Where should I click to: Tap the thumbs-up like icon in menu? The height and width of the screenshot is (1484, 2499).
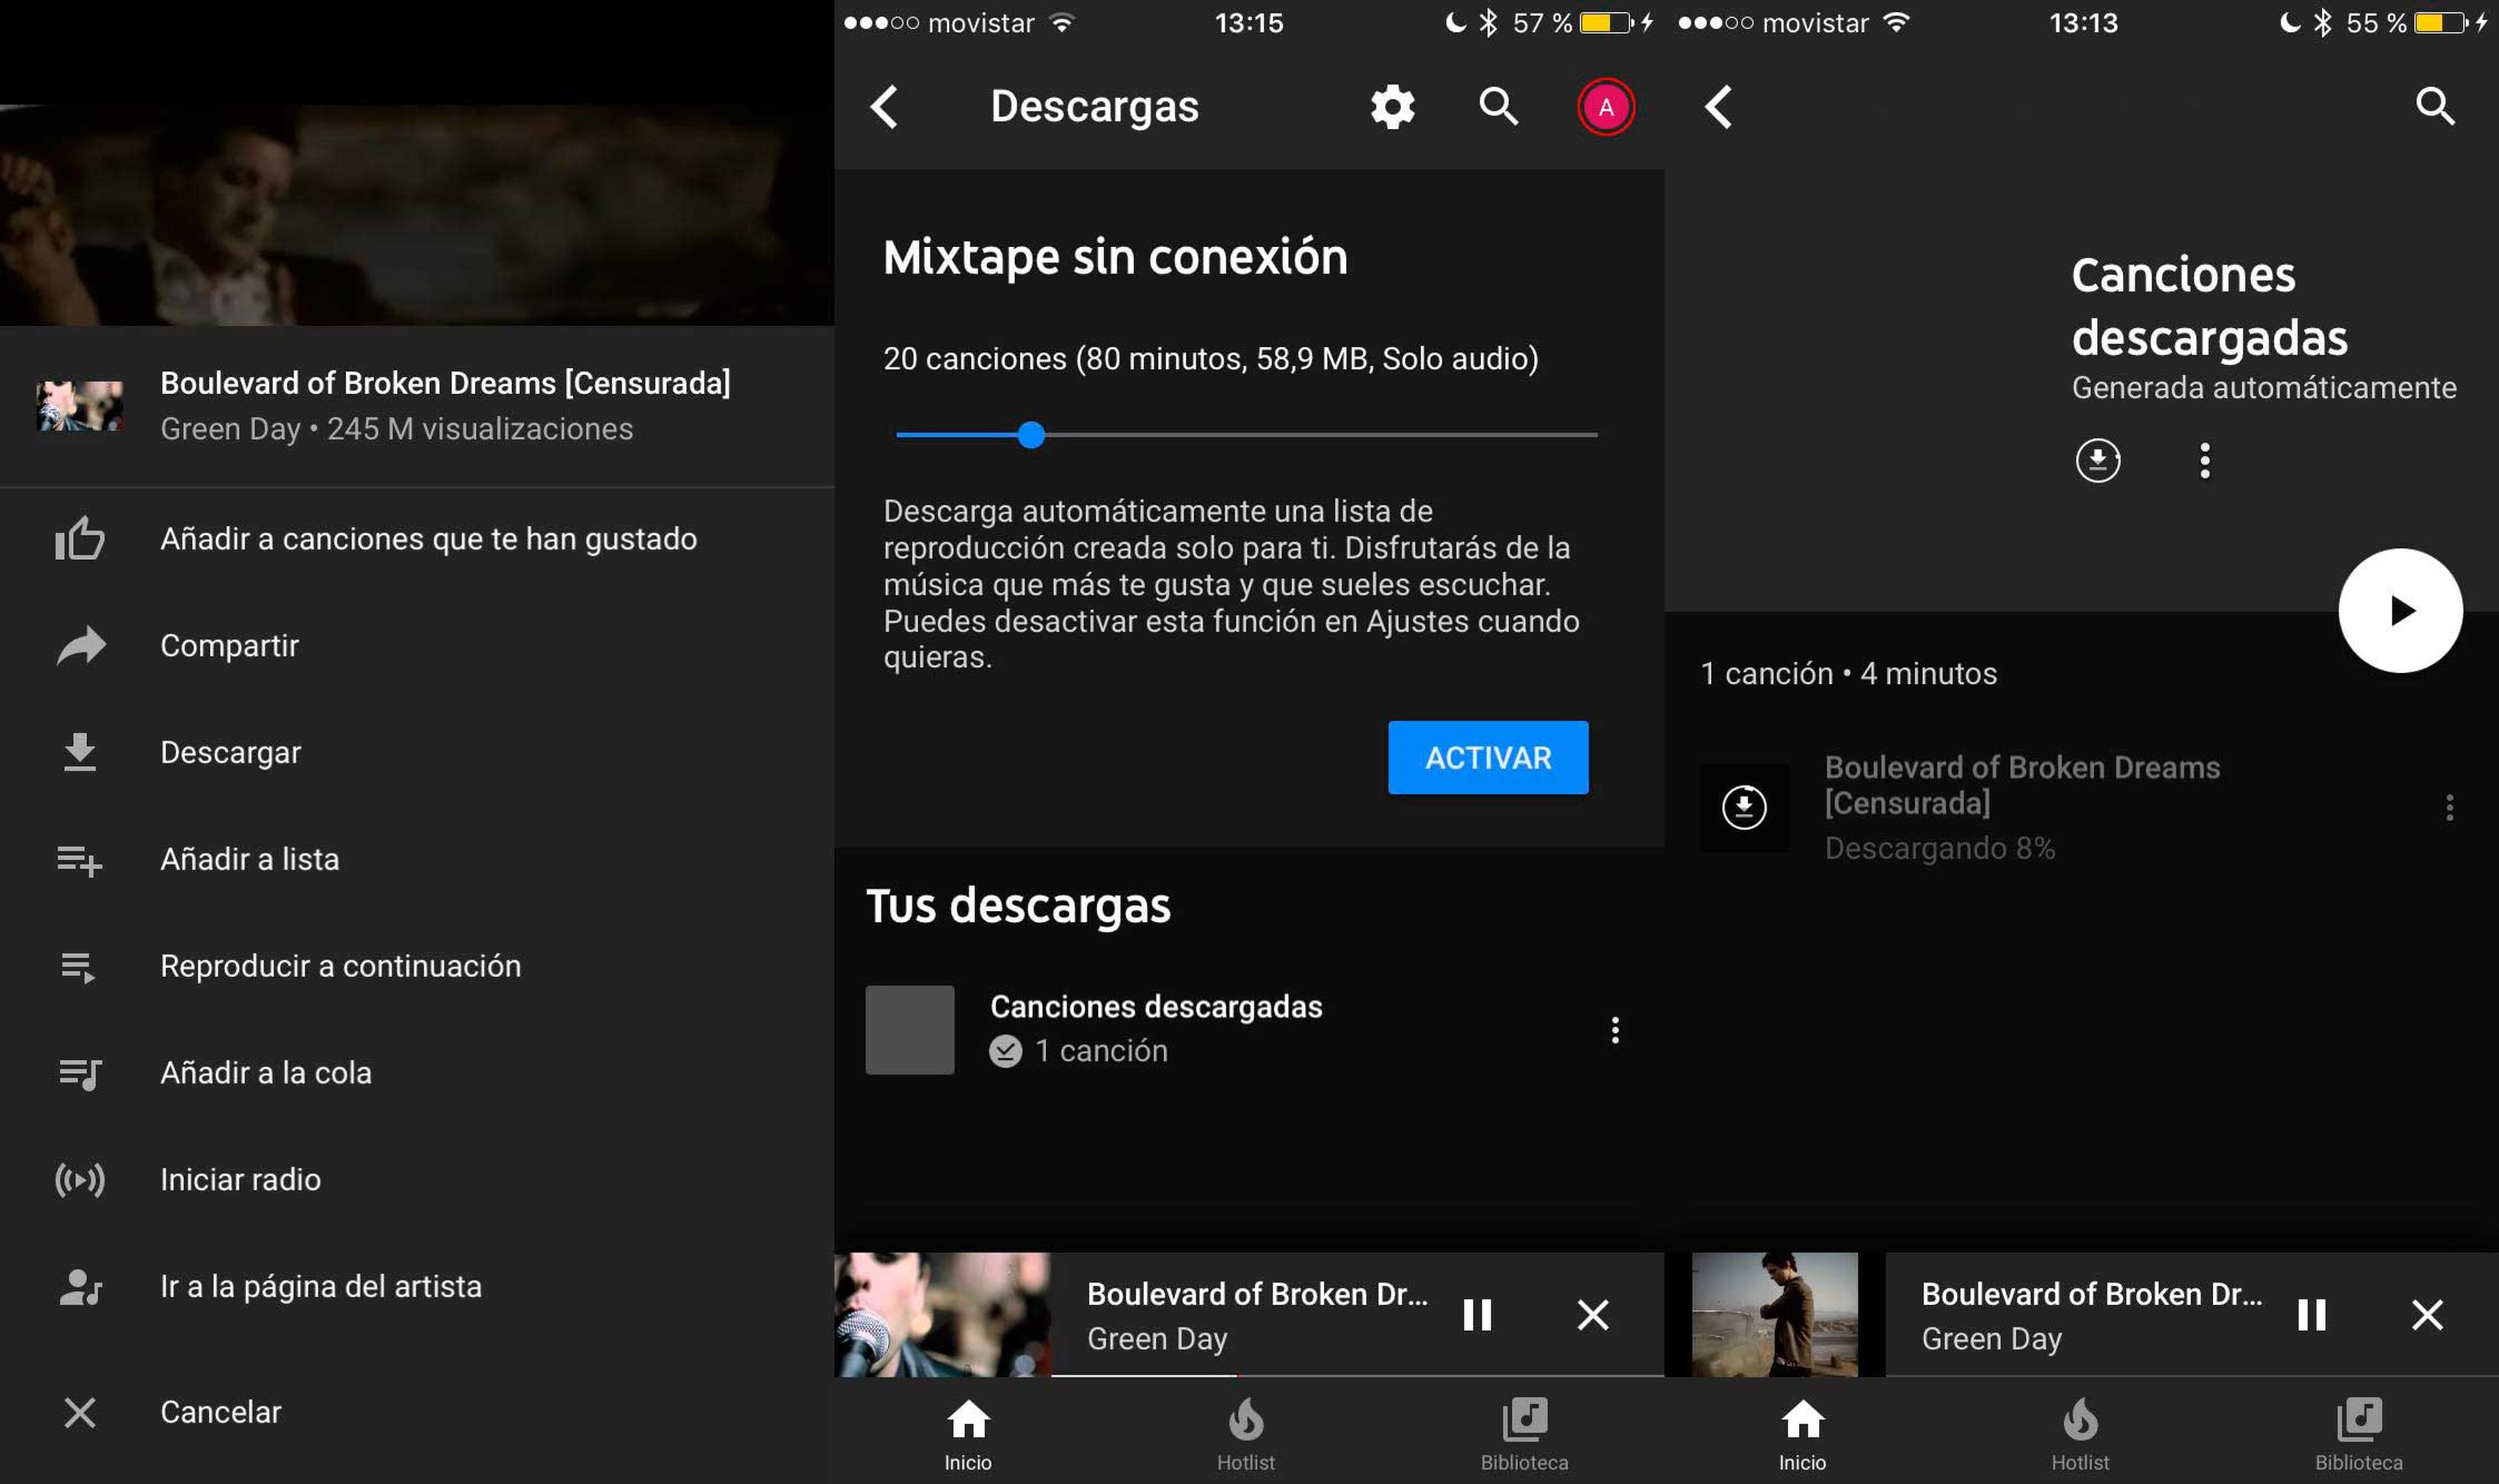point(80,539)
